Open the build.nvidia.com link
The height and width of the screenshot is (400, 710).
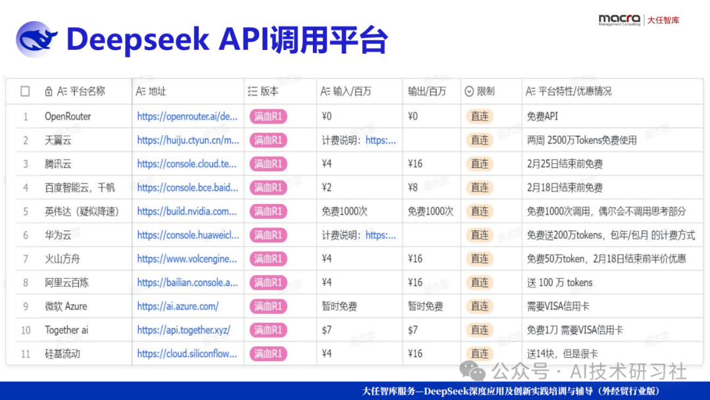coord(187,212)
